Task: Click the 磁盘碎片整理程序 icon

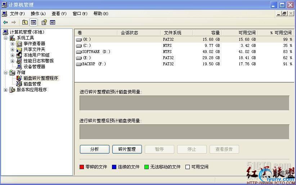Action: point(19,78)
